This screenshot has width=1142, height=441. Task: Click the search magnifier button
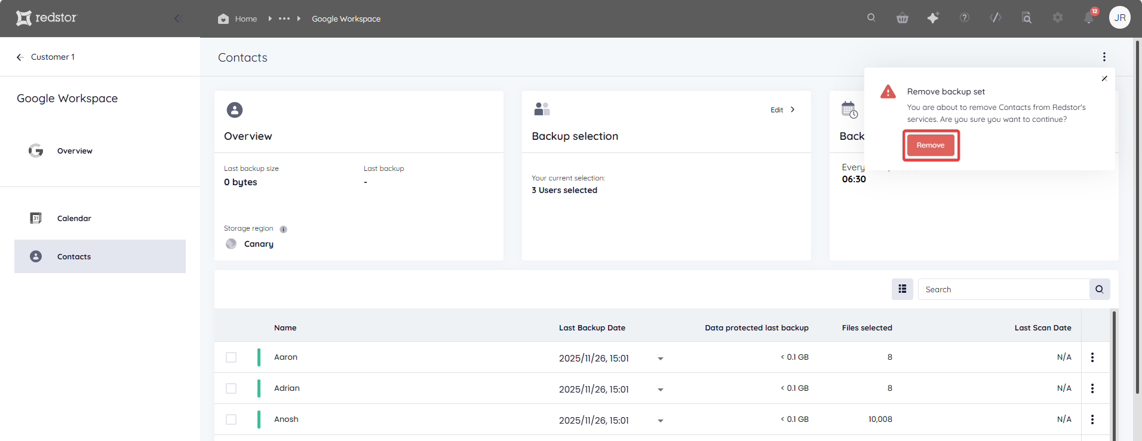tap(1100, 289)
